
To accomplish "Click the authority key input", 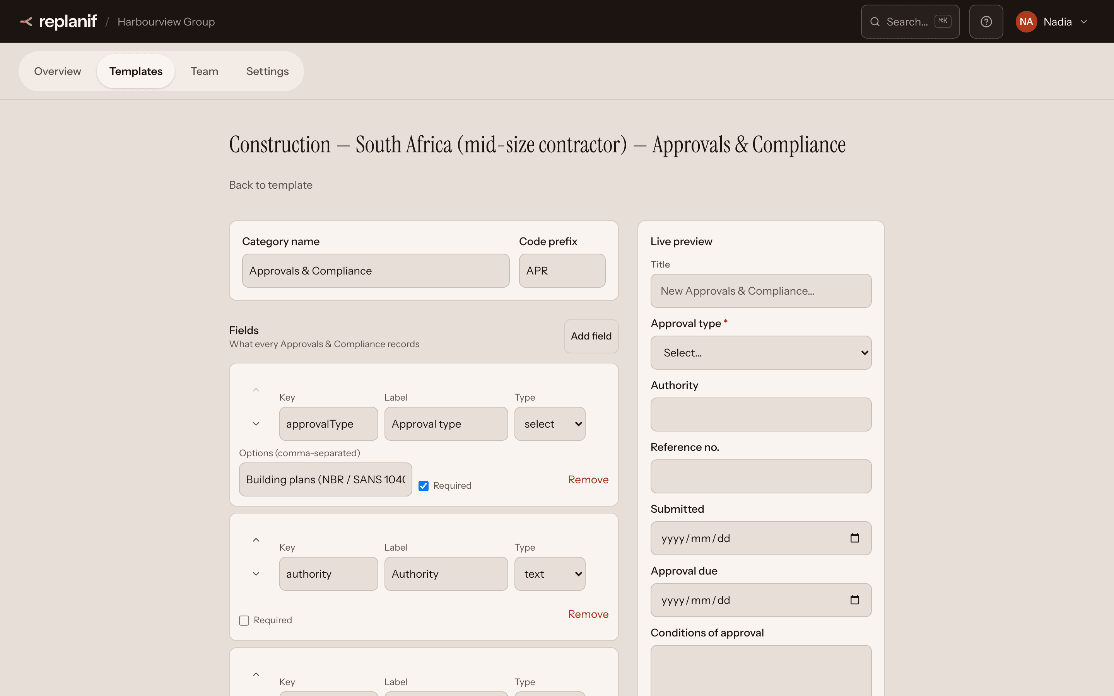I will click(x=328, y=573).
